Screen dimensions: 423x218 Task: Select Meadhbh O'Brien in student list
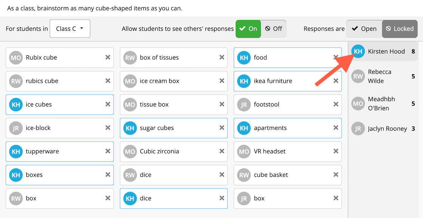[383, 104]
